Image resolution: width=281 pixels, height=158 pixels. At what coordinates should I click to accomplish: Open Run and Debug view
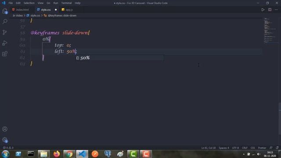[5, 43]
